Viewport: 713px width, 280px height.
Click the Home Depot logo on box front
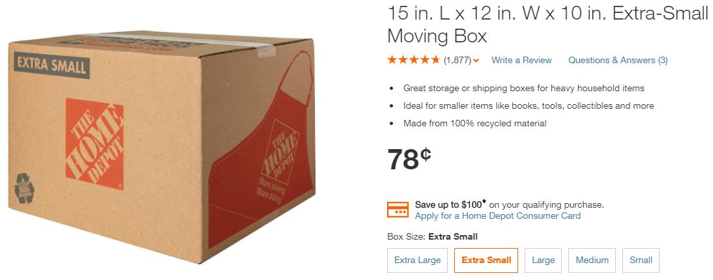pos(95,139)
